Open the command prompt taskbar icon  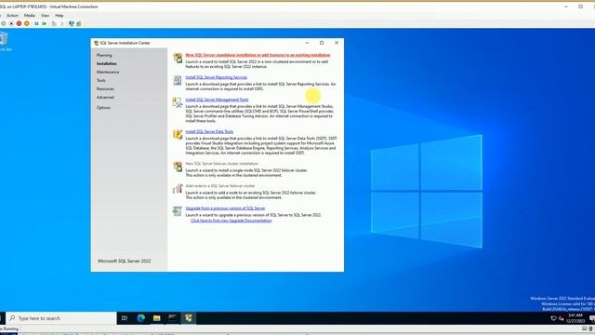[x=173, y=318]
